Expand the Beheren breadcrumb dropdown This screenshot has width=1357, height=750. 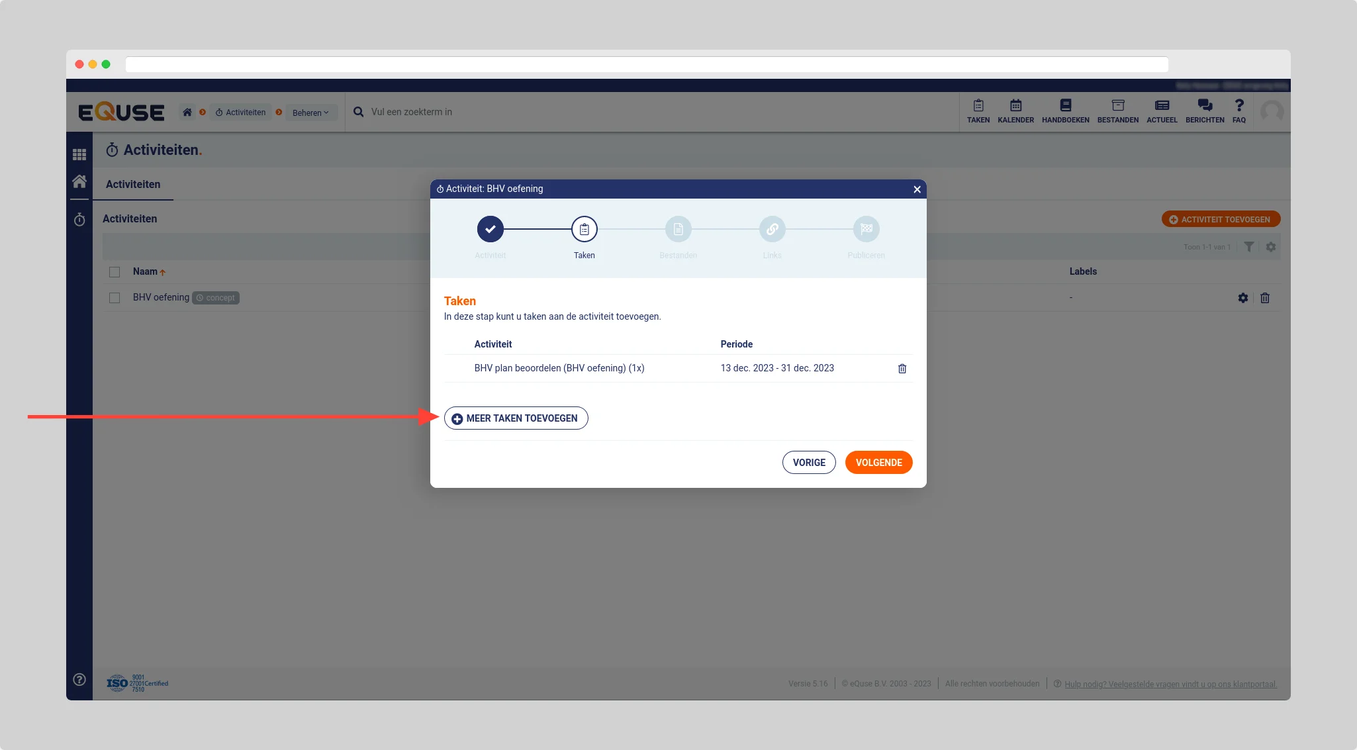tap(310, 113)
